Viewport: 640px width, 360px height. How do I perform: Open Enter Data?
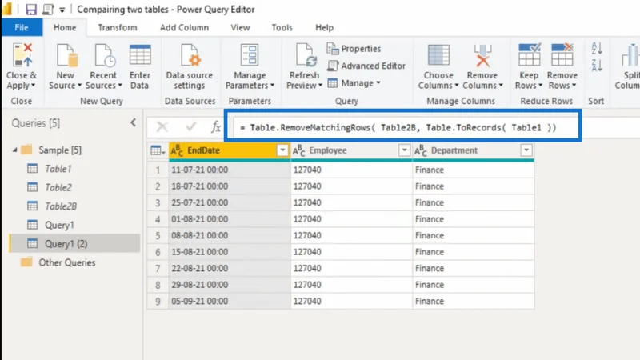[139, 67]
